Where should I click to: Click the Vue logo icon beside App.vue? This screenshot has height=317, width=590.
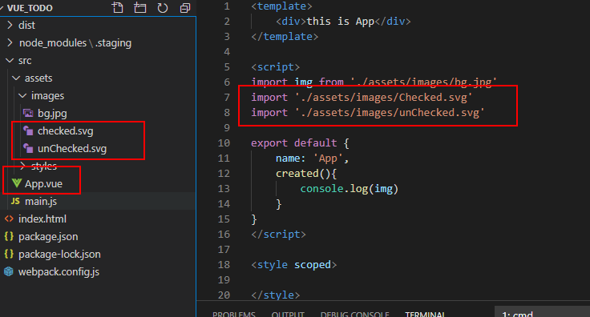(17, 183)
